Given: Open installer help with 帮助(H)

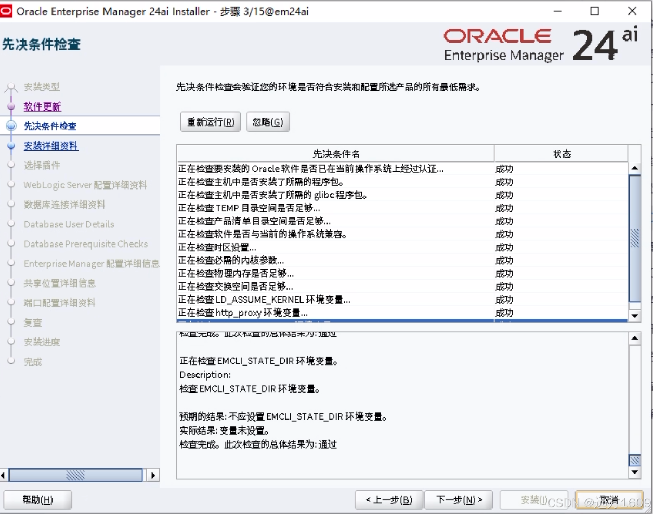Looking at the screenshot, I should pos(37,500).
